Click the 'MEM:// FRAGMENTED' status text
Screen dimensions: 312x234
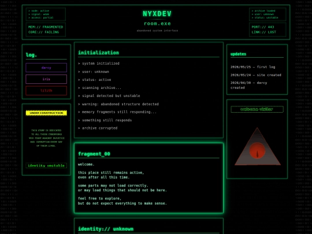point(46,27)
